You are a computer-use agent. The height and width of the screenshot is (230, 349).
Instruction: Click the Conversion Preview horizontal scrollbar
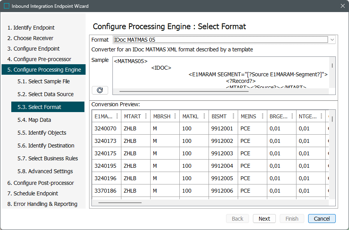coord(120,202)
